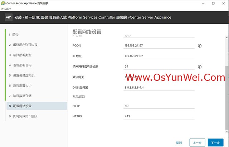Click the 子网掩码或前缀长度 field

click(159, 67)
